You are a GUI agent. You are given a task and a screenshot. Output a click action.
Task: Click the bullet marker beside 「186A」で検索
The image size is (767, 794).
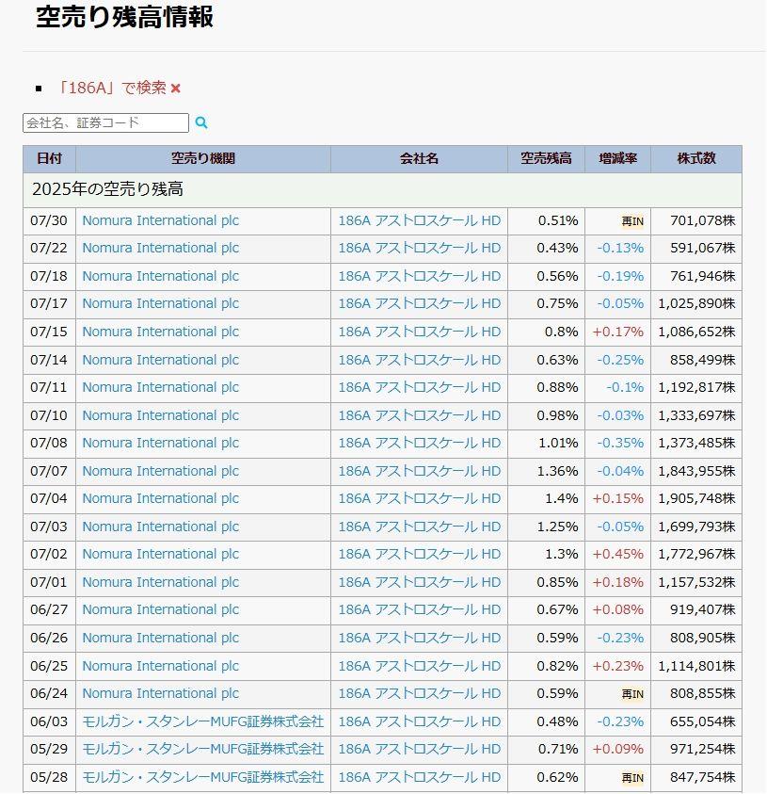(39, 87)
